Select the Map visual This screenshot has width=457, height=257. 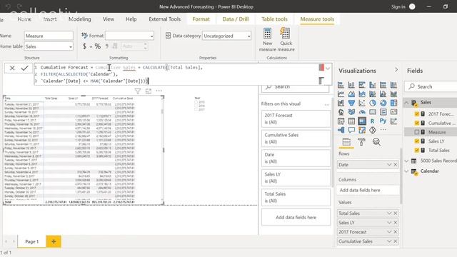point(341,112)
